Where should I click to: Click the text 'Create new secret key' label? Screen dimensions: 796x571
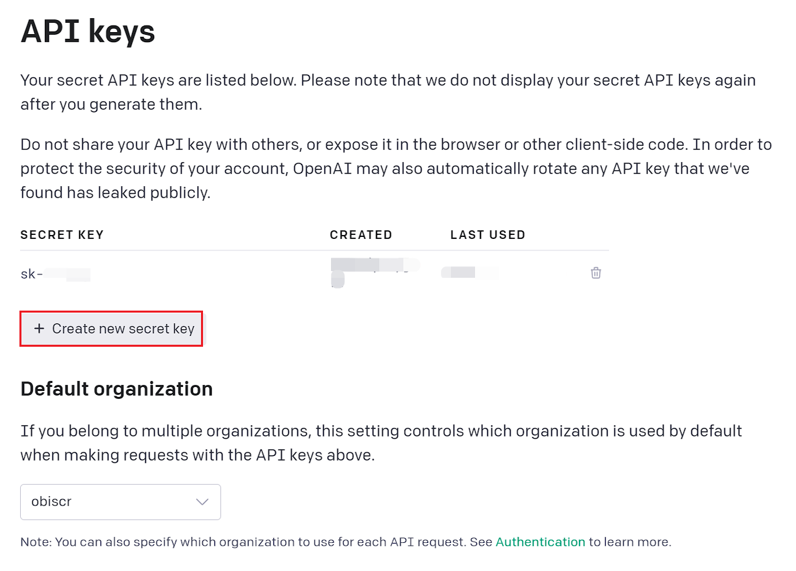pyautogui.click(x=123, y=329)
